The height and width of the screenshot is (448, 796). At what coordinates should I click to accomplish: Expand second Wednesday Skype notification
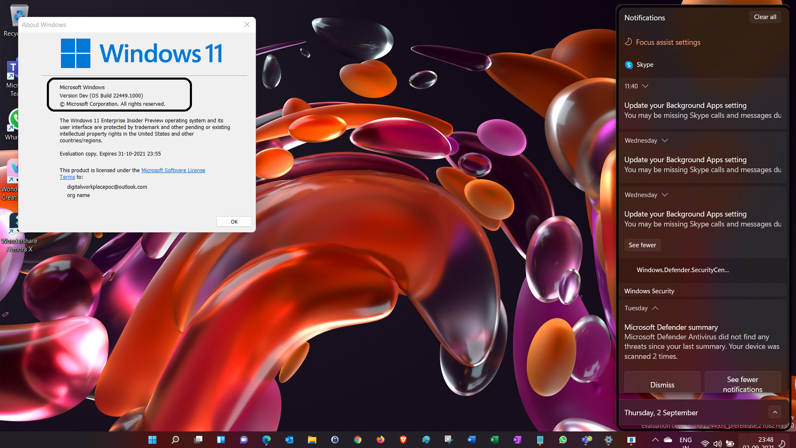pos(665,195)
